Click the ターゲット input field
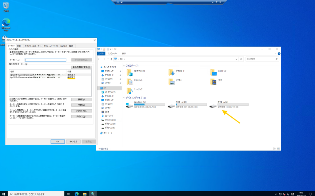The width and height of the screenshot is (315, 196). [x=46, y=60]
